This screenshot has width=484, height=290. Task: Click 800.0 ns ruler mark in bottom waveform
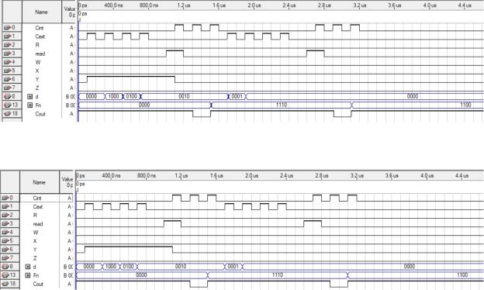click(147, 175)
